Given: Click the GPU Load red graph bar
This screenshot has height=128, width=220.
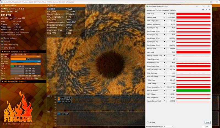Looking at the screenshot, I should pyautogui.click(x=193, y=52).
